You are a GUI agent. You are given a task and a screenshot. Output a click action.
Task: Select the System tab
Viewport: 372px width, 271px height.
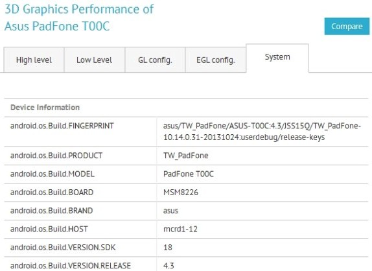277,58
